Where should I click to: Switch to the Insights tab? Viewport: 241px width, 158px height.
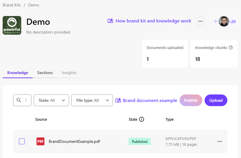pos(69,73)
